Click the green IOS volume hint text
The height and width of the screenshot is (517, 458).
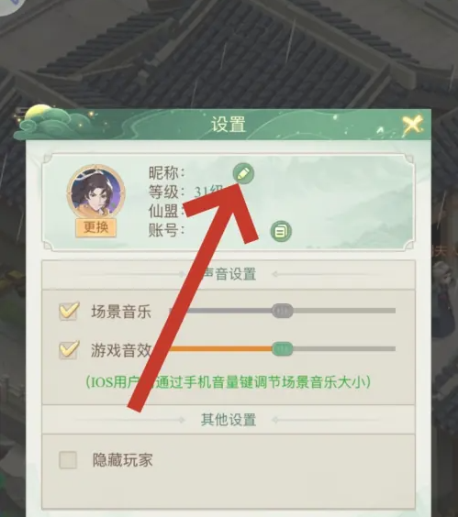229,382
